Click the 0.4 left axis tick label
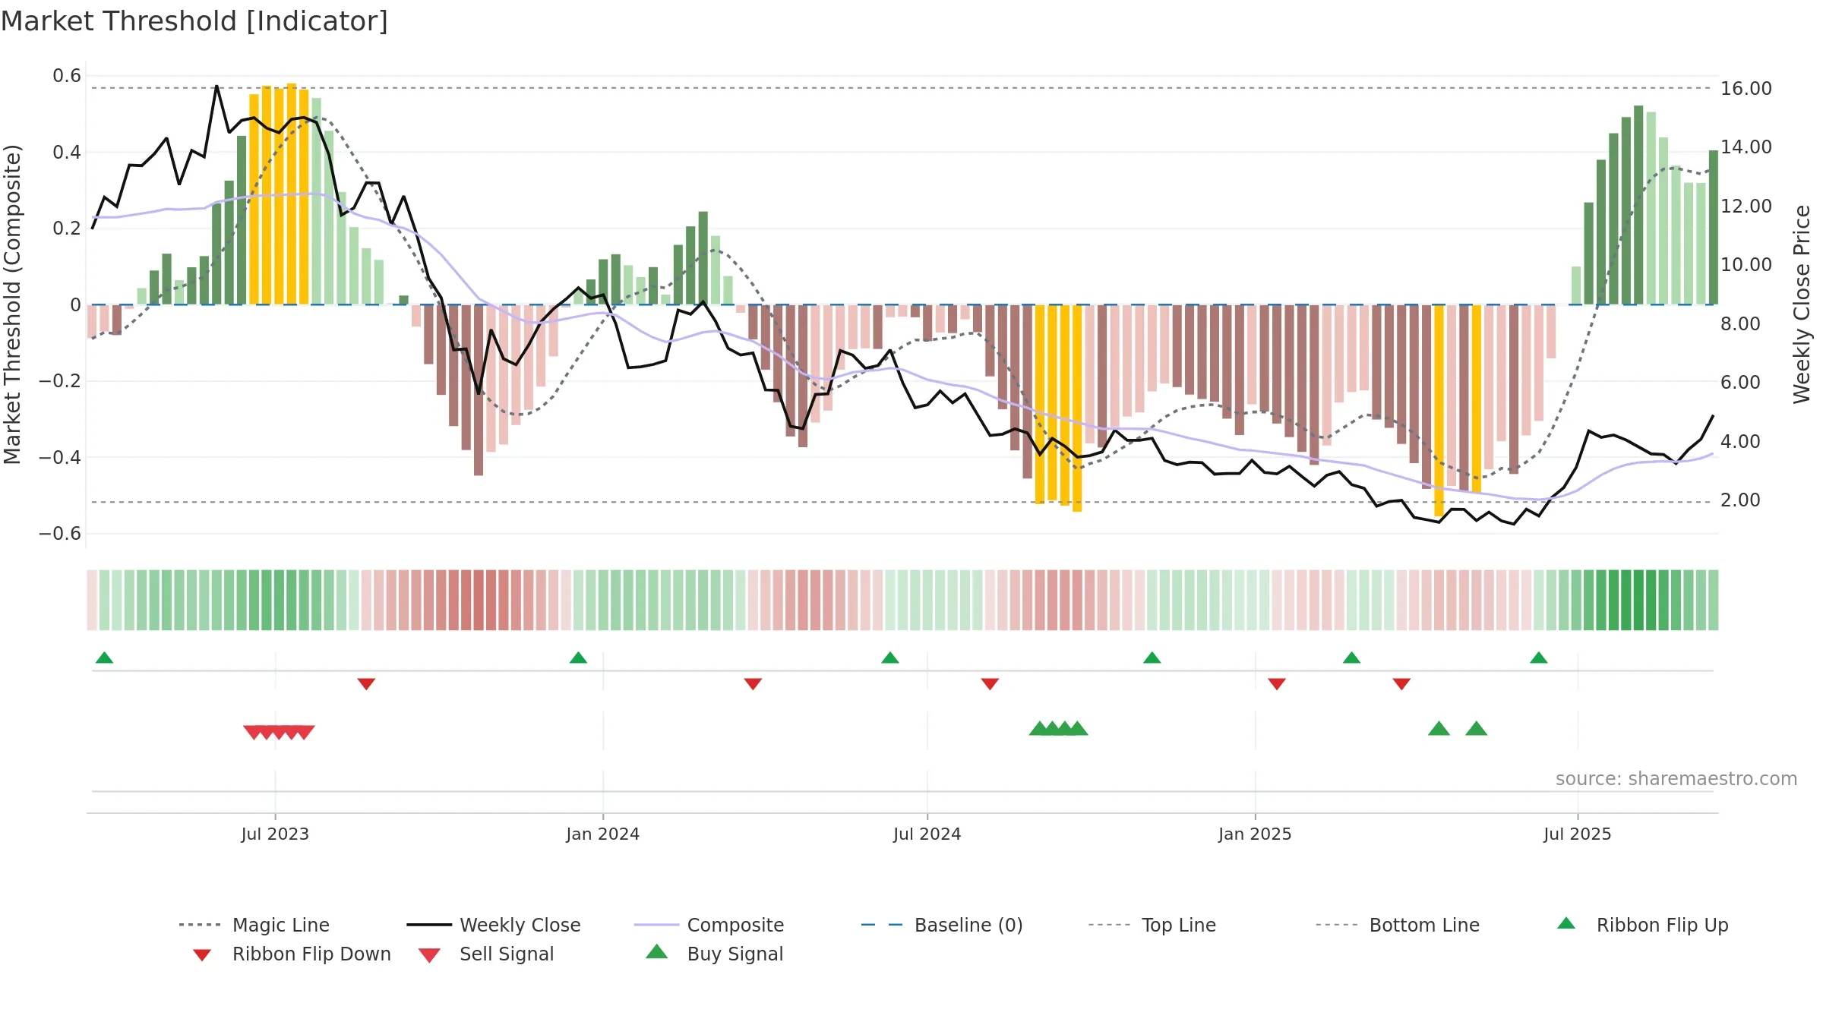Screen dimensions: 1823x1025 (x=67, y=153)
